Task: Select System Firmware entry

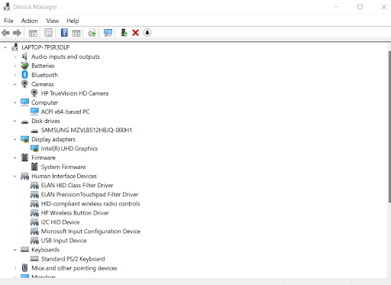Action: coord(63,167)
